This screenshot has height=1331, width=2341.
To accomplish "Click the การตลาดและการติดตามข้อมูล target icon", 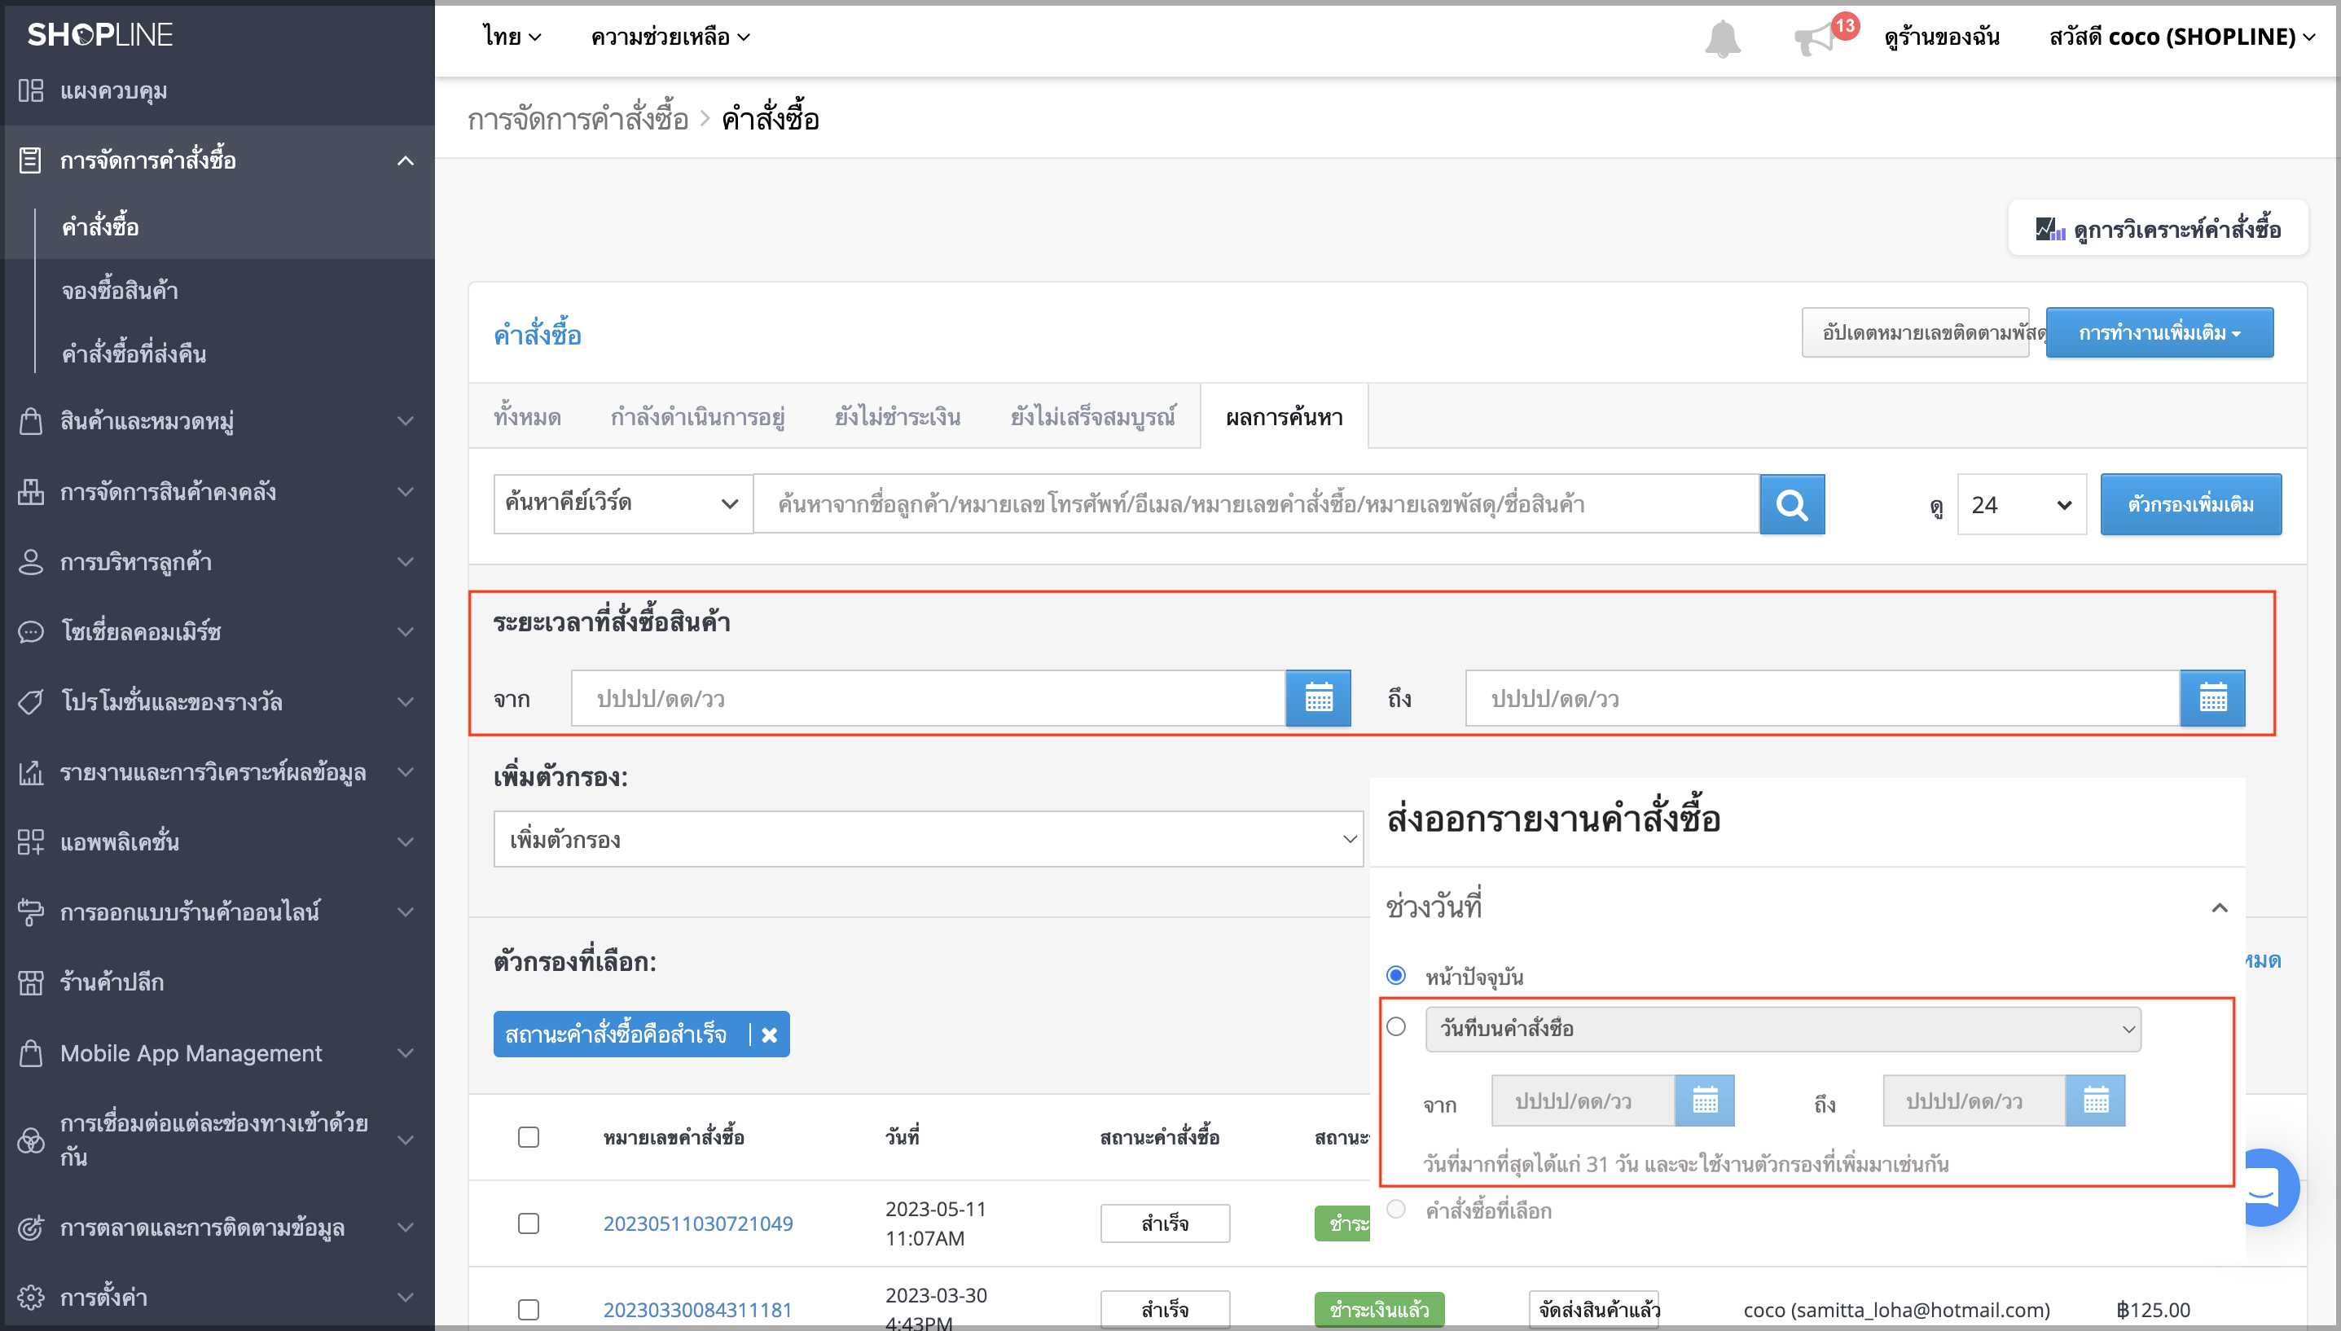I will click(30, 1228).
